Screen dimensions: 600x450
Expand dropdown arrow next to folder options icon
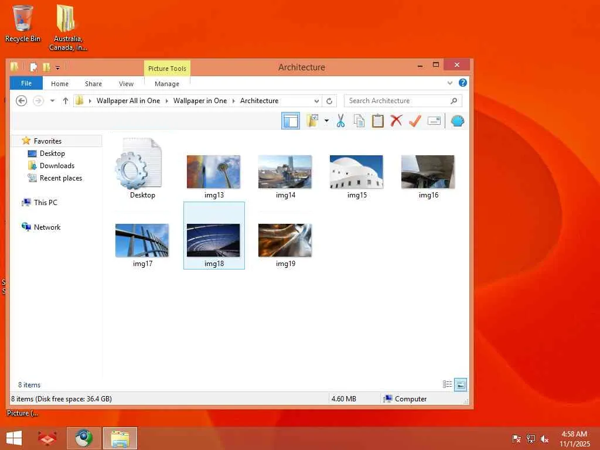326,121
